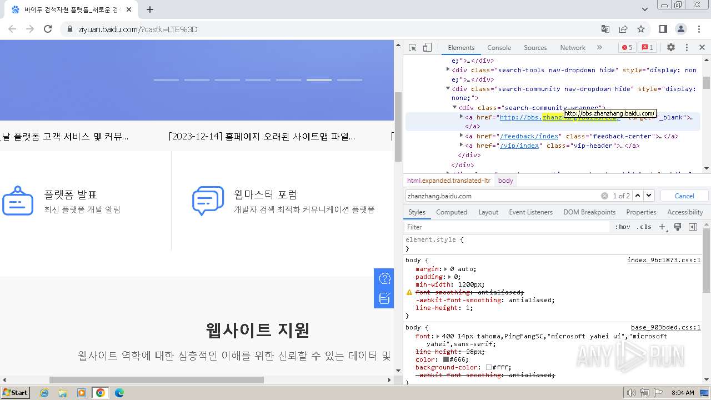This screenshot has width=711, height=400.
Task: Show the computed styles sidebar icon
Action: (693, 227)
